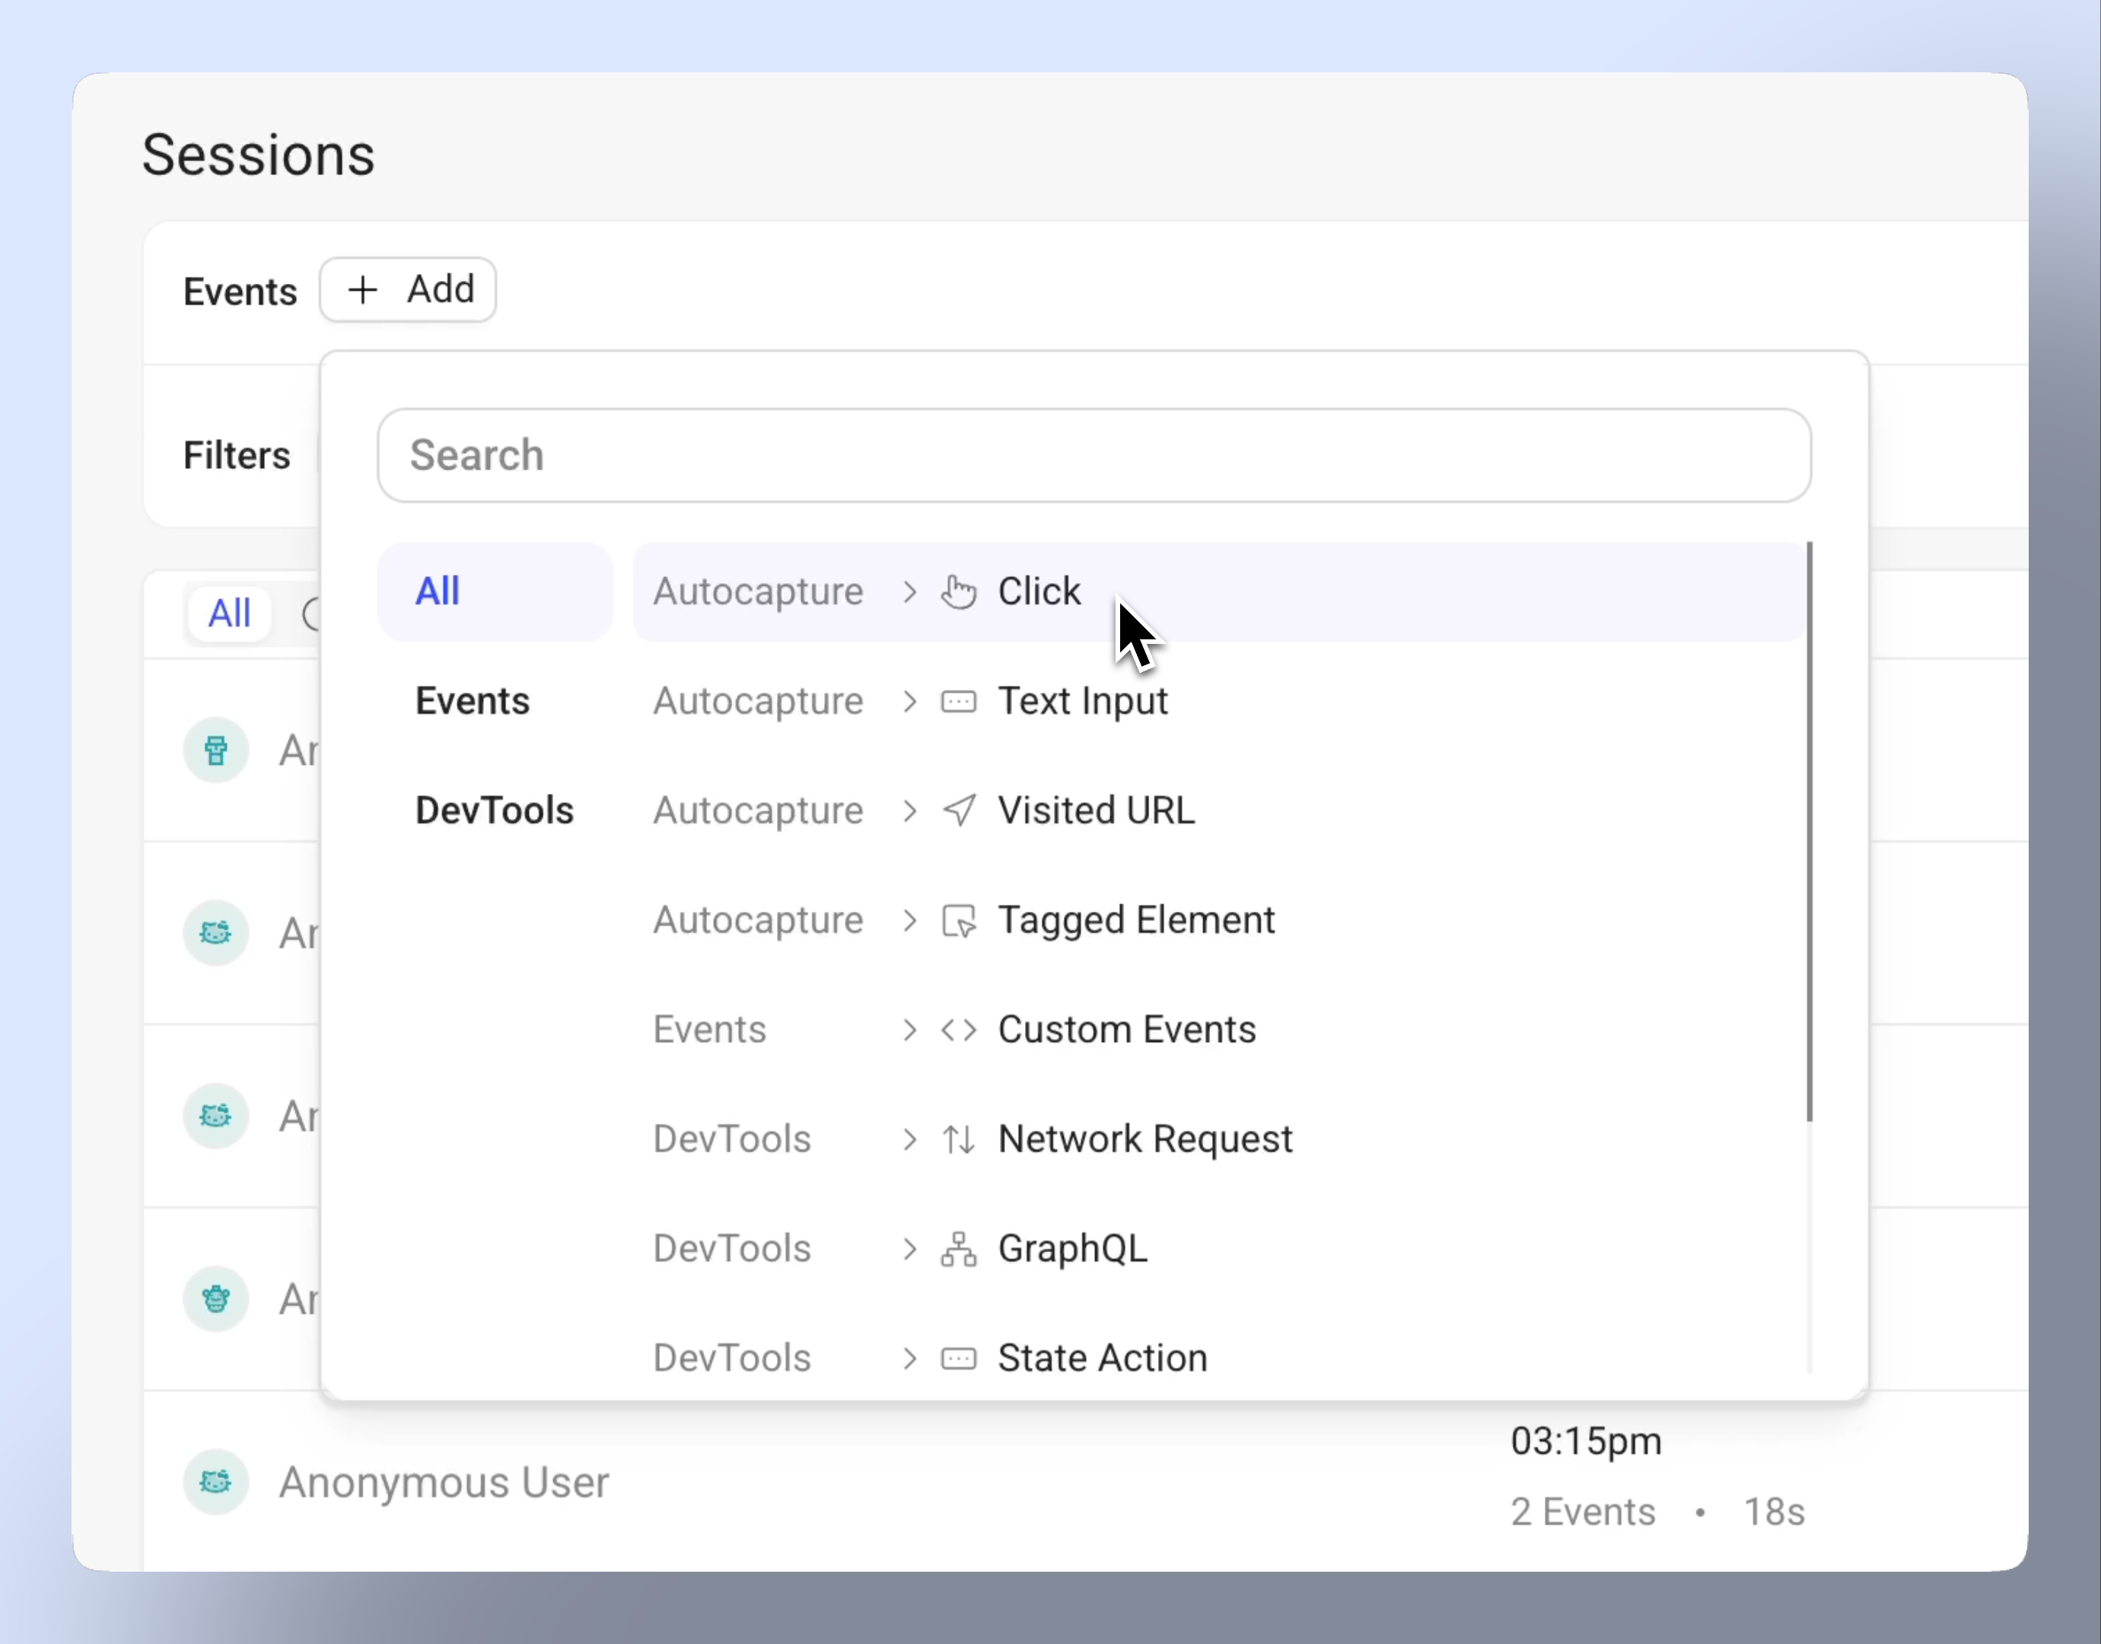Toggle the DevTools category filter
The image size is (2101, 1644).
[493, 810]
